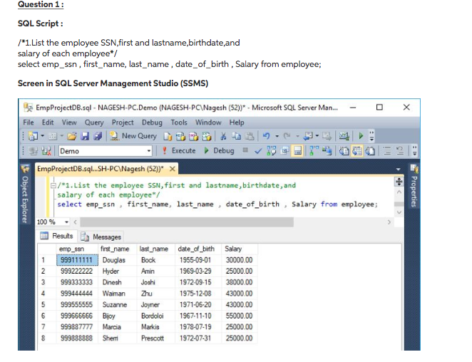Click the Cancel Executing Query stop icon
Image resolution: width=472 pixels, height=362 pixels.
(245, 150)
